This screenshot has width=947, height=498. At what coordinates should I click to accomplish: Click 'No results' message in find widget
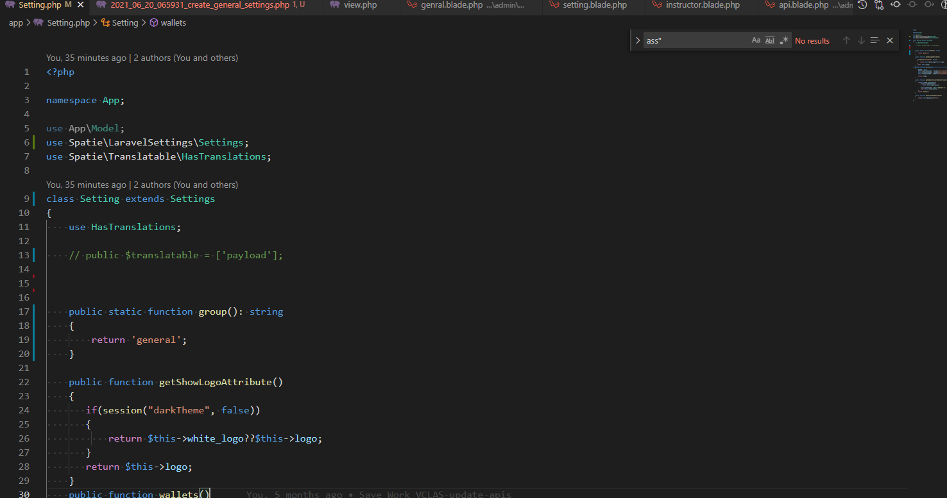click(812, 40)
